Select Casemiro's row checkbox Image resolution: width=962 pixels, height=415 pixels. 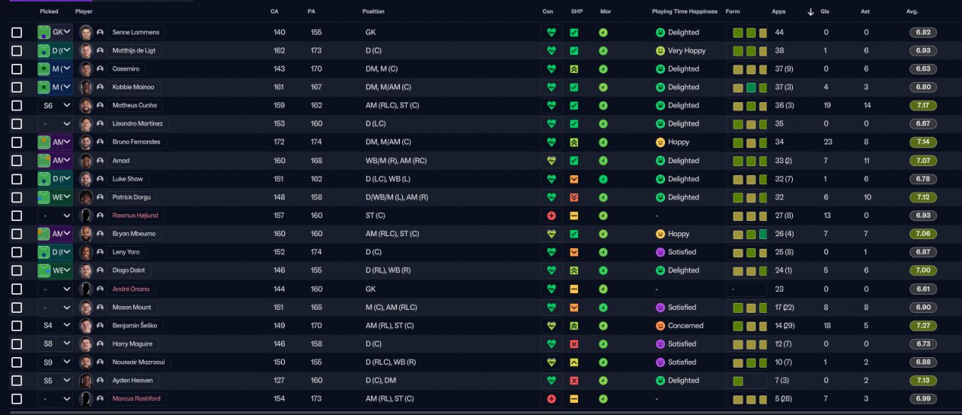17,69
